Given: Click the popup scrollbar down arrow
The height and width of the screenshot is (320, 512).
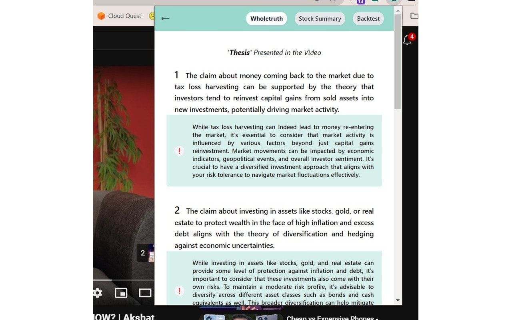Looking at the screenshot, I should pyautogui.click(x=398, y=300).
